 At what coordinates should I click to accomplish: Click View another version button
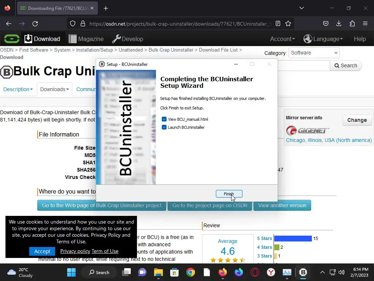(282, 205)
